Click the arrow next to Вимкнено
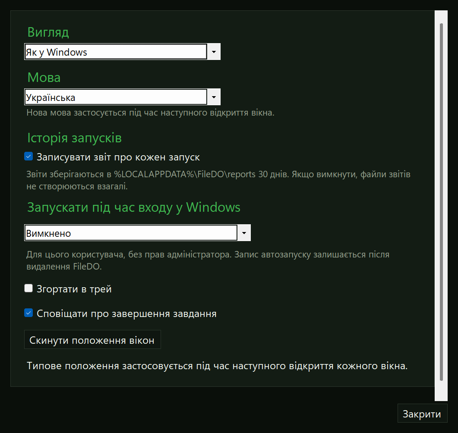This screenshot has height=433, width=458. tap(244, 232)
